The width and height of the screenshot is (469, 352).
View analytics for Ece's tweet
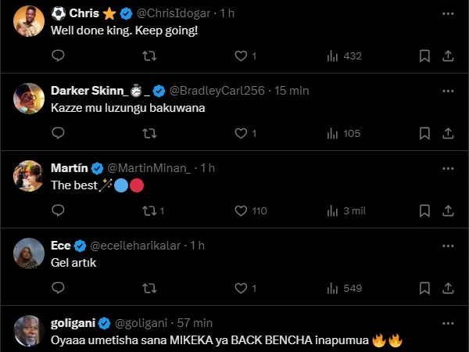(x=332, y=288)
